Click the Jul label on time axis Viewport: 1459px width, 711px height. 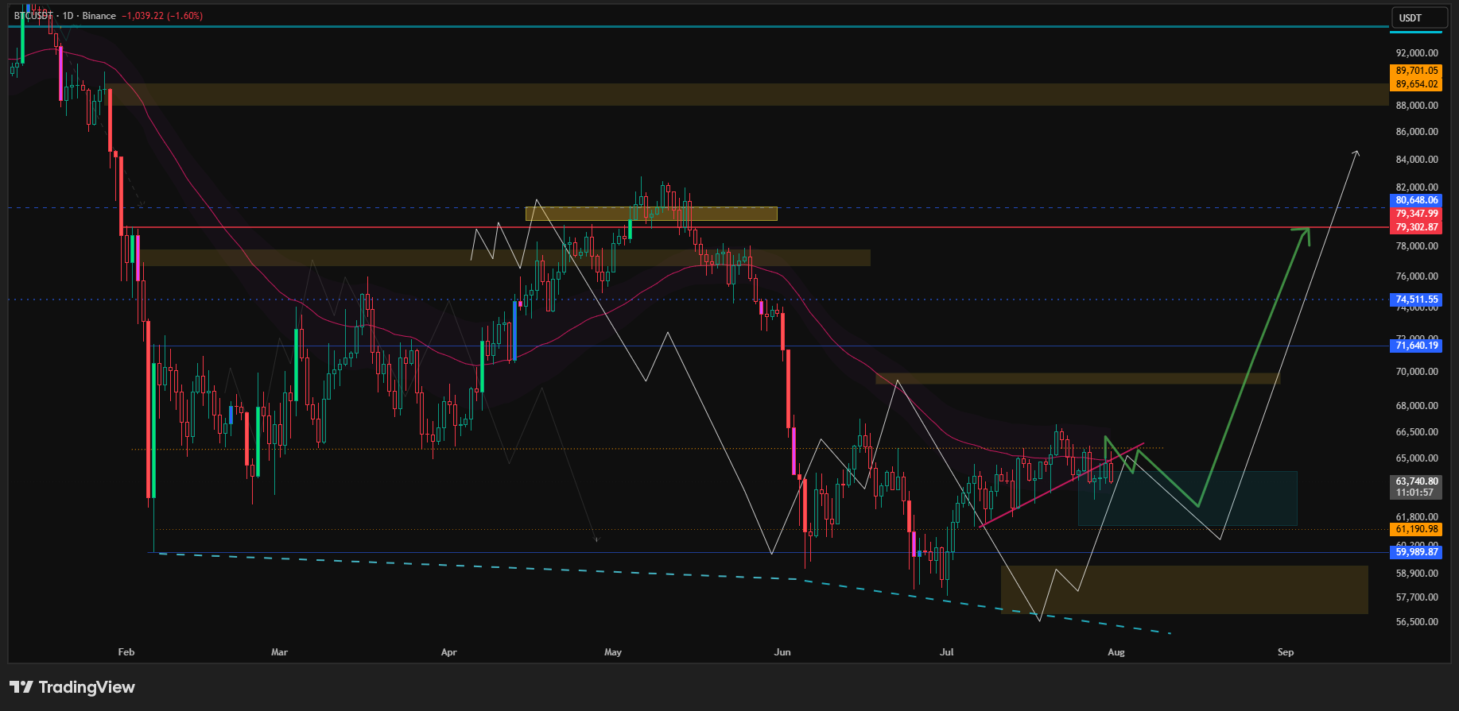click(946, 652)
